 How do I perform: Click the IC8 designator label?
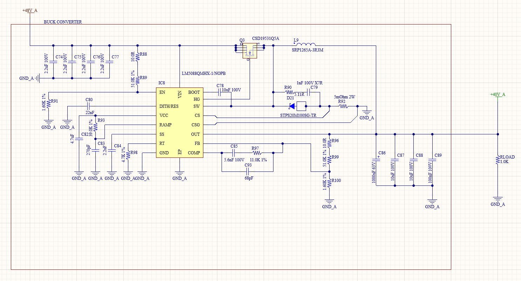click(x=162, y=83)
